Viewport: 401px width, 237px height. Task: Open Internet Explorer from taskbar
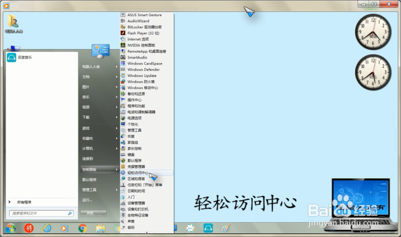click(x=47, y=228)
